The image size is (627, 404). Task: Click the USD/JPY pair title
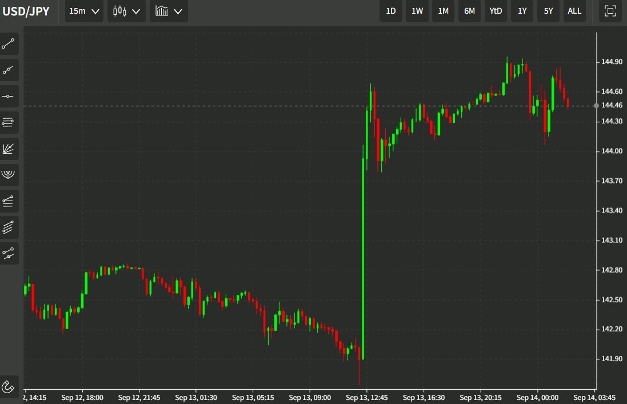26,11
